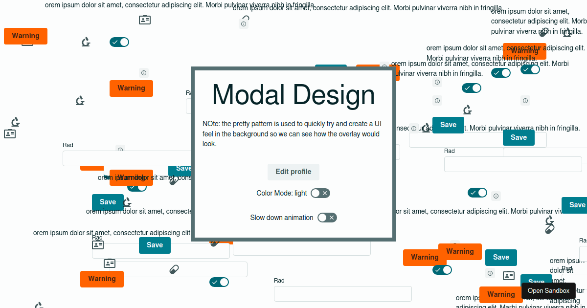This screenshot has height=308, width=587.
Task: Click the contact card icon near bottom-right Save
Action: [509, 275]
